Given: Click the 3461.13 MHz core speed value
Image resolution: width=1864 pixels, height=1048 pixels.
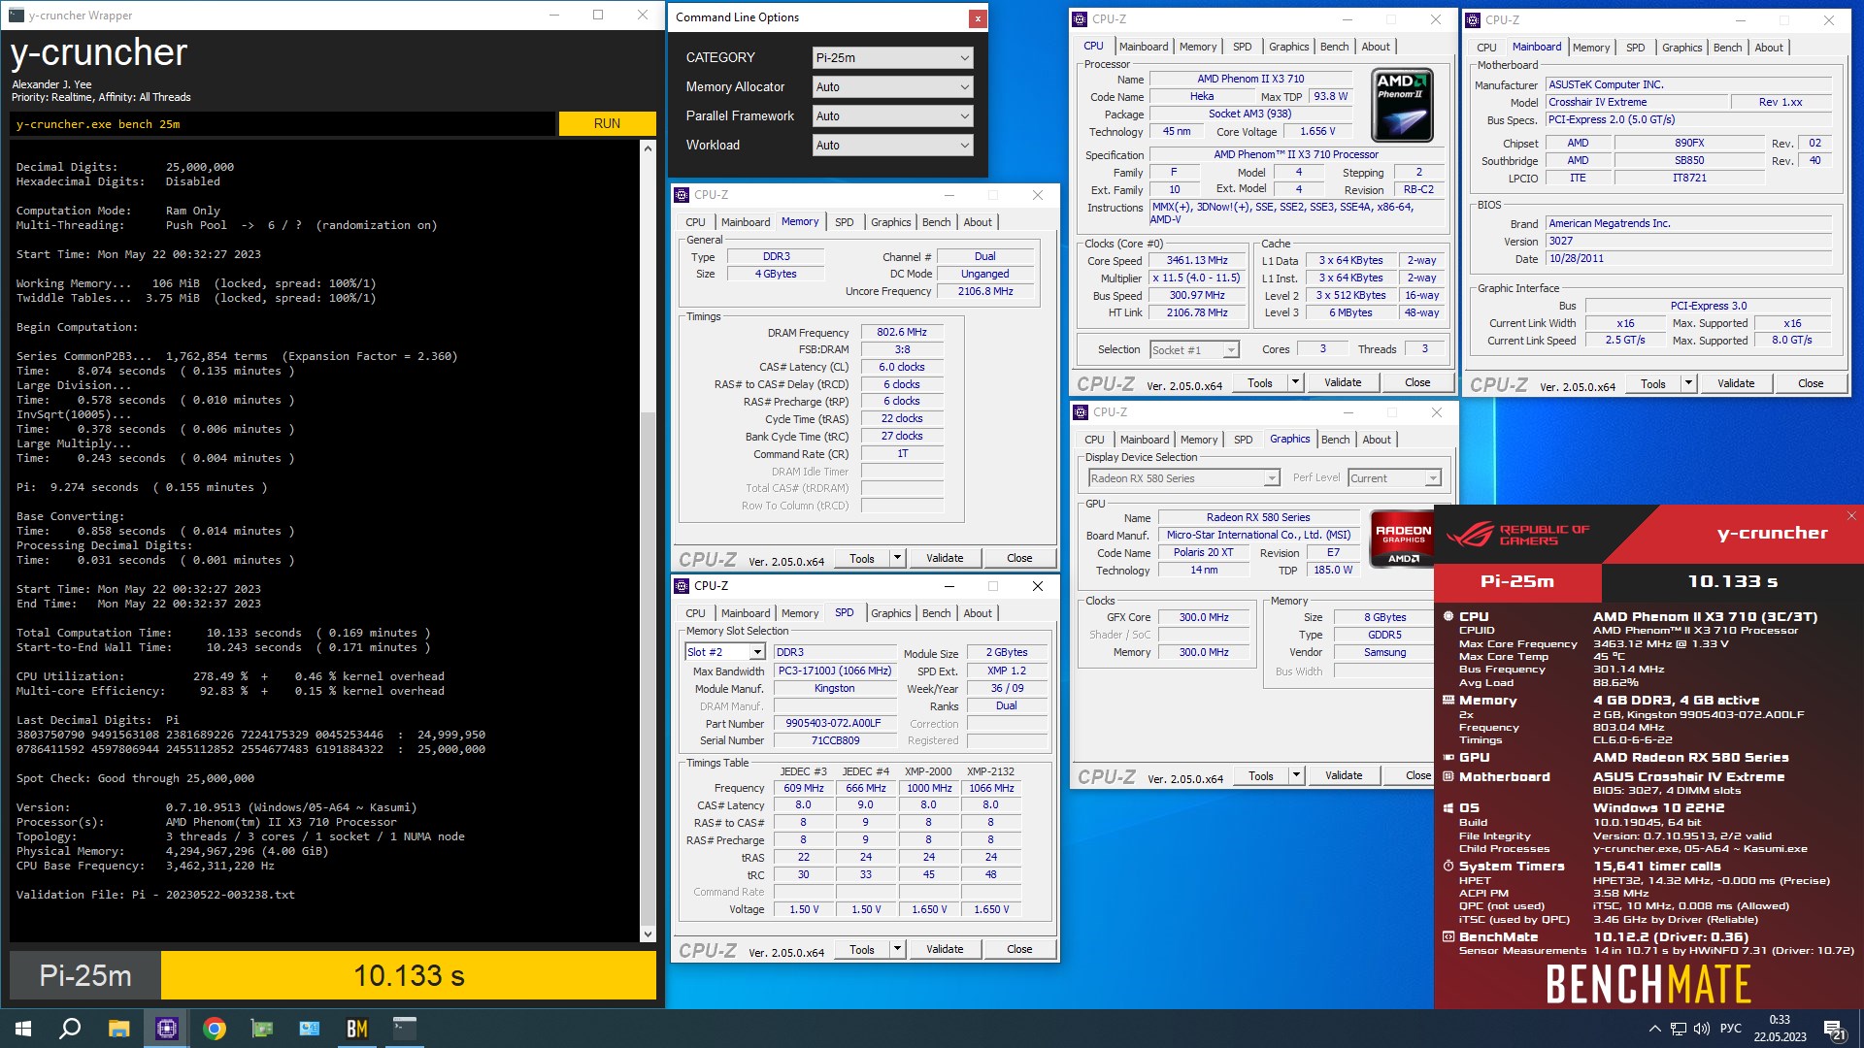Looking at the screenshot, I should point(1197,261).
